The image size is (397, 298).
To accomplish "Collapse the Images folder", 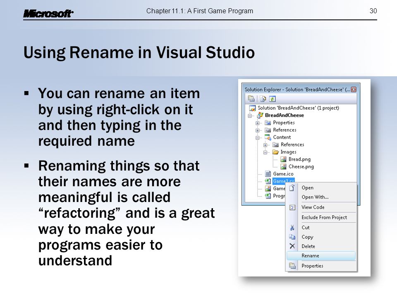I will pyautogui.click(x=265, y=153).
